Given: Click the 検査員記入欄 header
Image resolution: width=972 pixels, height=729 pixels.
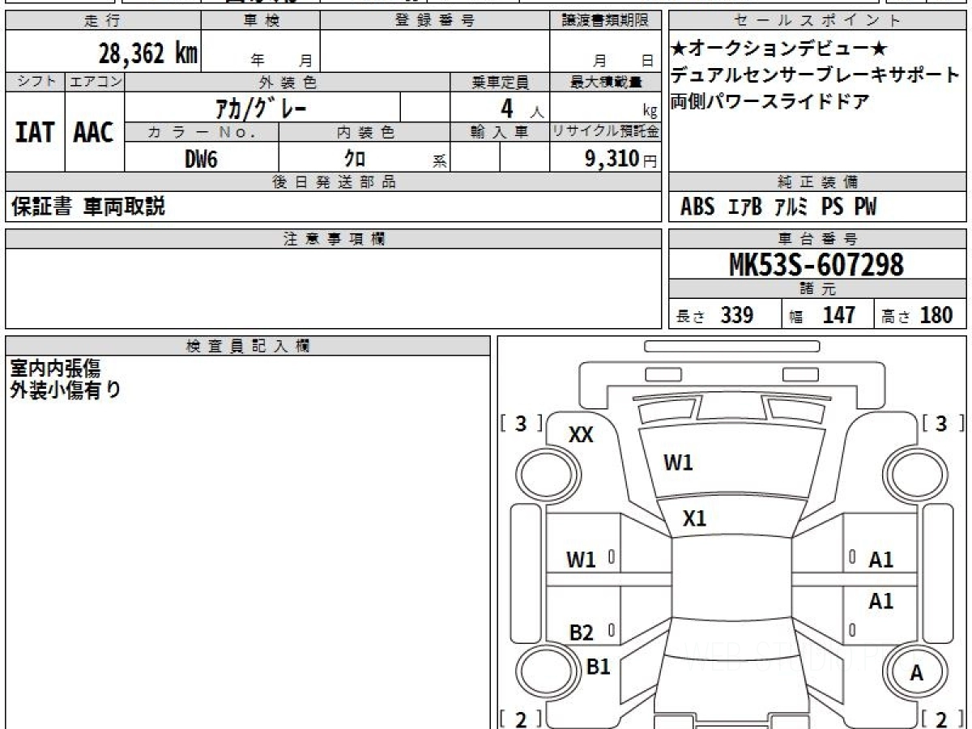Looking at the screenshot, I should pyautogui.click(x=248, y=345).
